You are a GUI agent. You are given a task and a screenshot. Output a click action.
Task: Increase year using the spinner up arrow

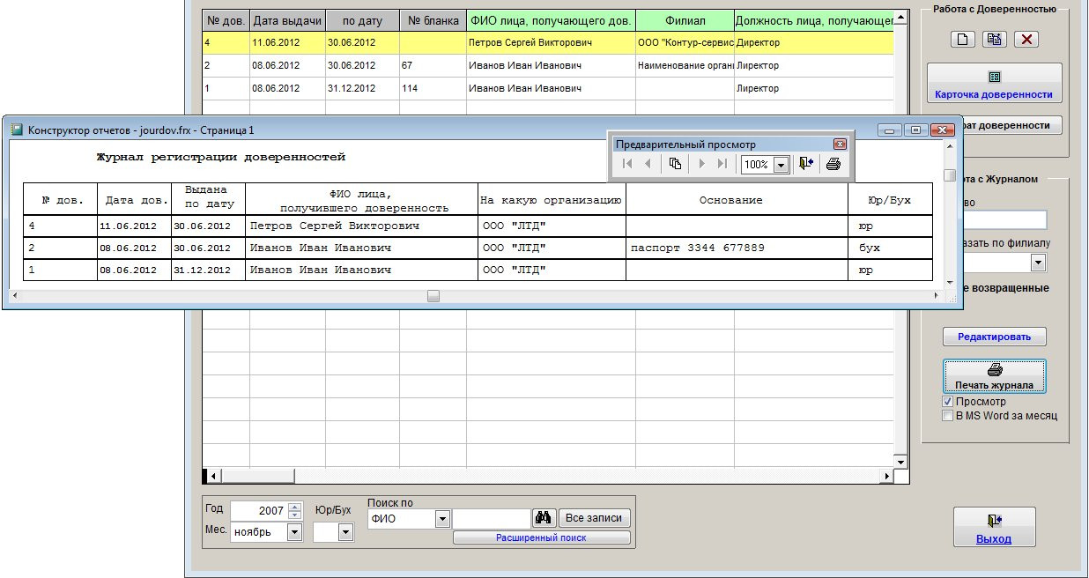tap(295, 507)
